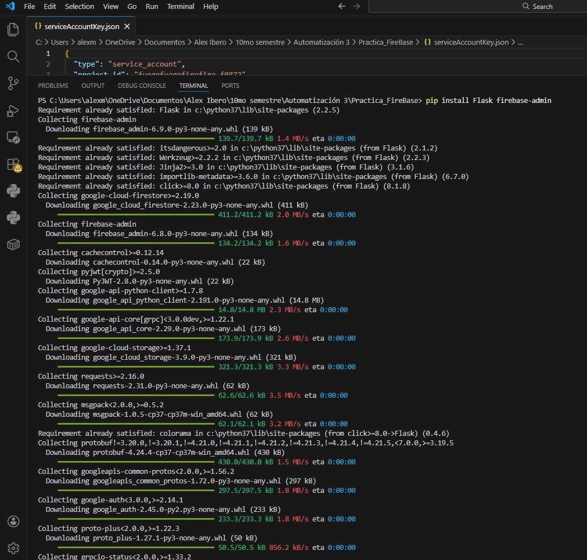Expand the breadcrumb ellipsis after serviceAccountKey.json
The width and height of the screenshot is (587, 560).
click(522, 41)
